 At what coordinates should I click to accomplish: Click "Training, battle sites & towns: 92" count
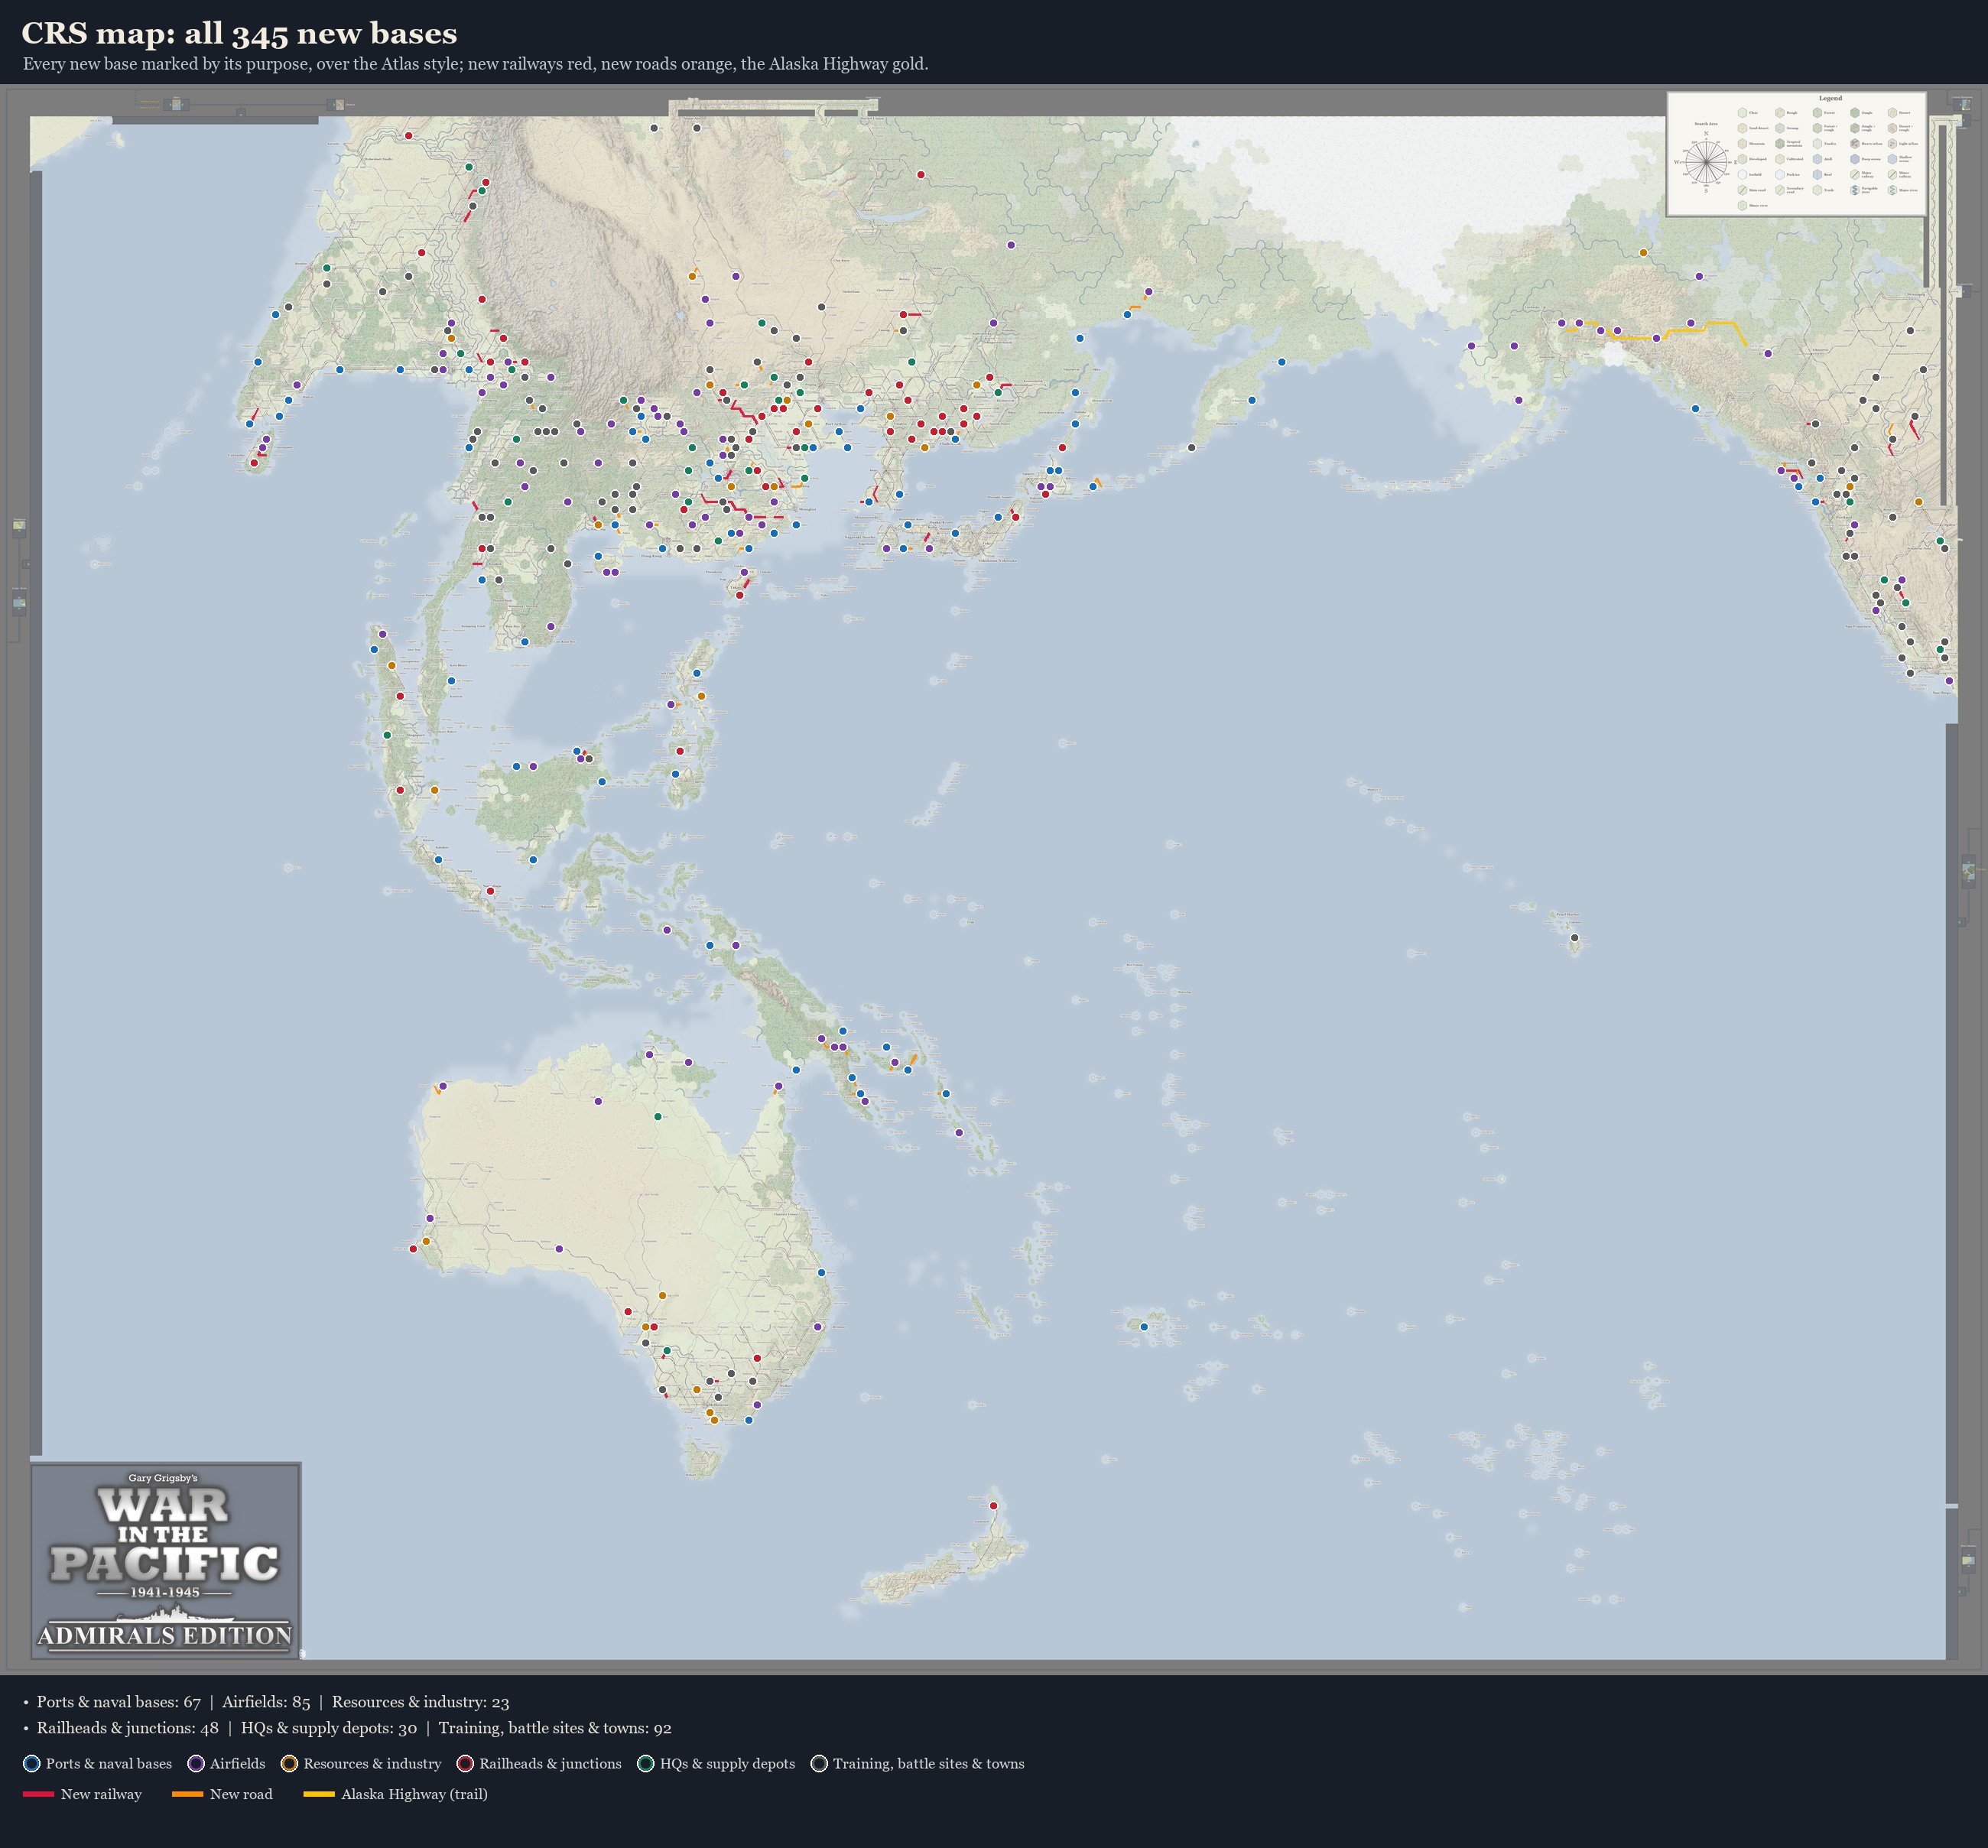point(555,1727)
